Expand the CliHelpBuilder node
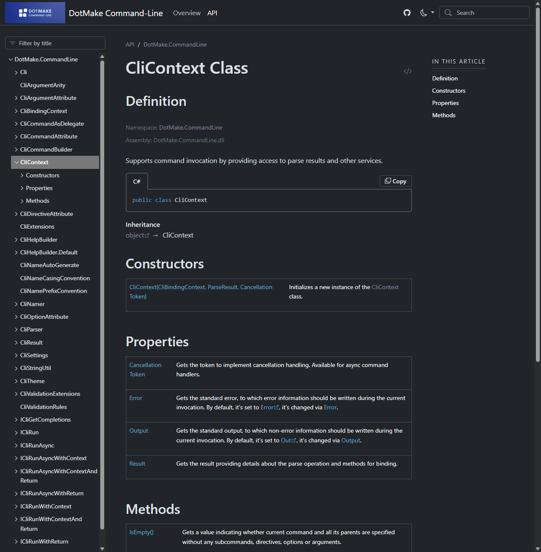Screen dimensions: 541x552 (16, 240)
